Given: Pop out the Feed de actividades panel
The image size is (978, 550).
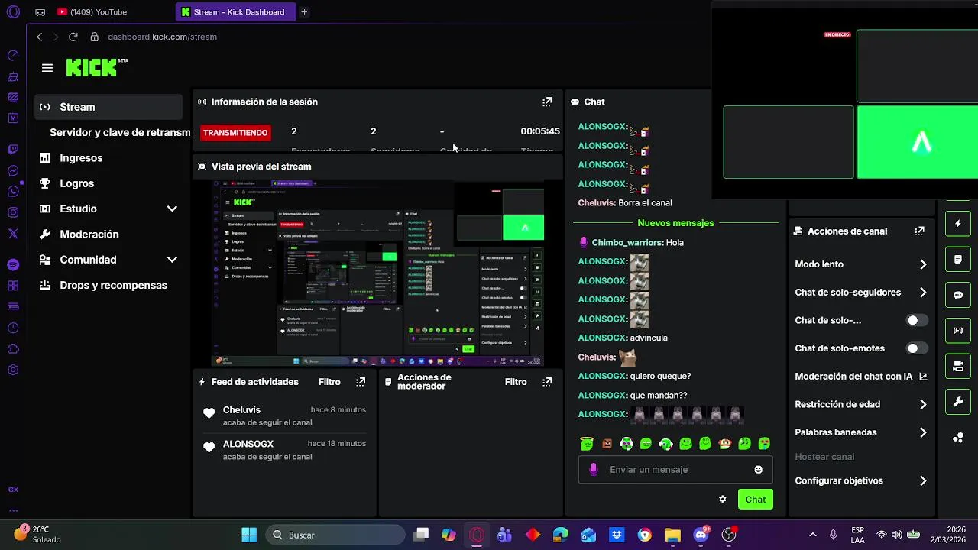Looking at the screenshot, I should (361, 382).
